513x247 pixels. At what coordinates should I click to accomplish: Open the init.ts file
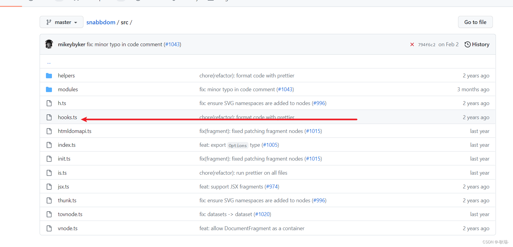pyautogui.click(x=64, y=159)
